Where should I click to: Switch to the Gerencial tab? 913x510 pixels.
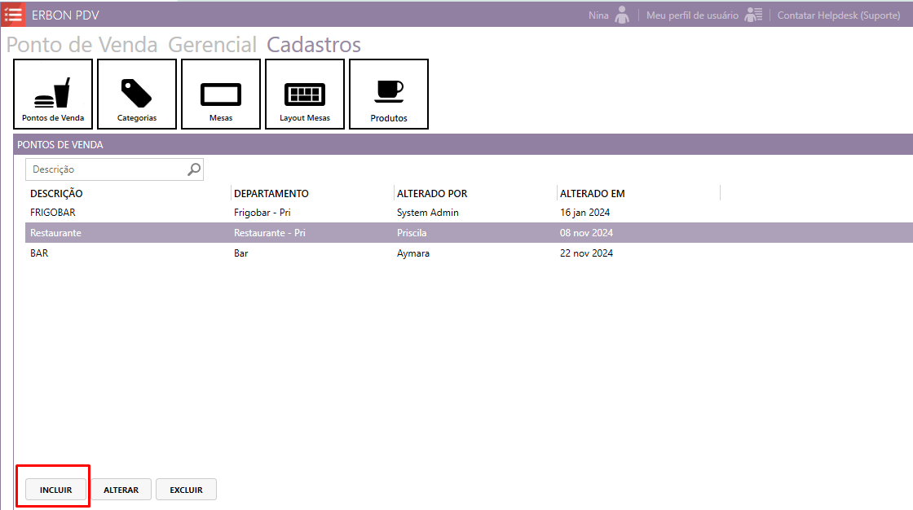[212, 45]
